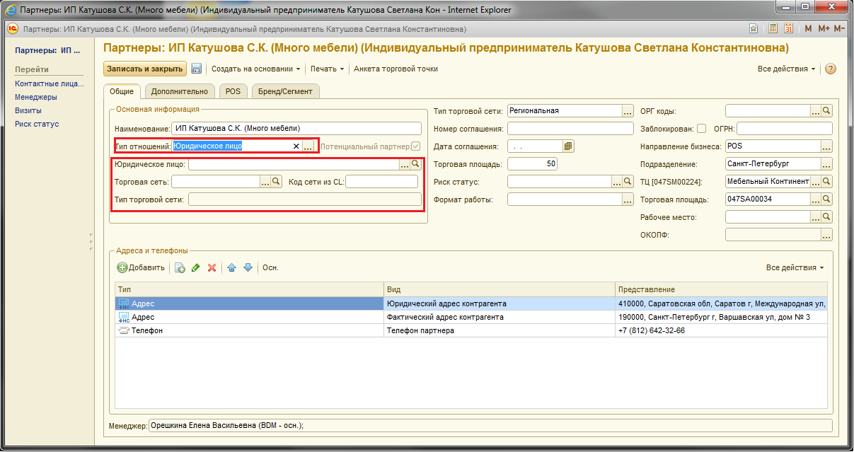Toggle the Заблокирован checkbox
Screen dimensions: 854x452
coord(702,129)
